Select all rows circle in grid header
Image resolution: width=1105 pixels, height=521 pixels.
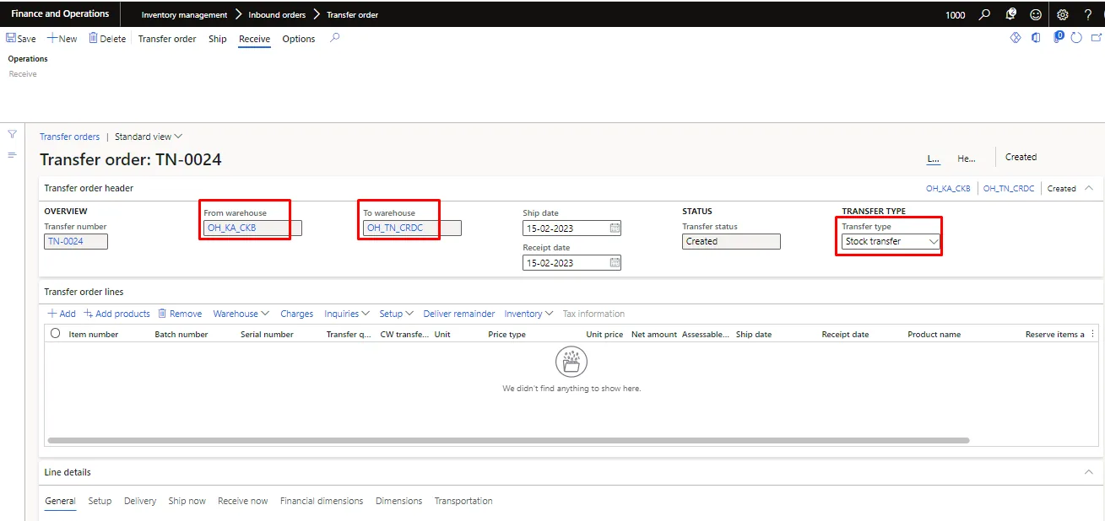click(x=56, y=334)
